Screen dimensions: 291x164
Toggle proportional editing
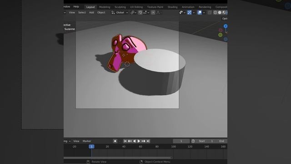coord(153,12)
